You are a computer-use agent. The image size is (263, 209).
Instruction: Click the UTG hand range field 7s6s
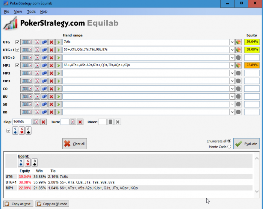click(146, 42)
